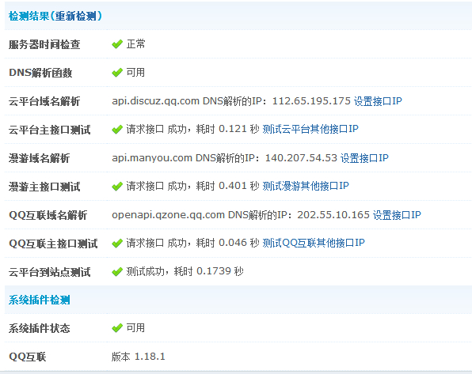Open 测试云平台其他接口IP link
Screen dimensions: 472x374
click(x=310, y=129)
